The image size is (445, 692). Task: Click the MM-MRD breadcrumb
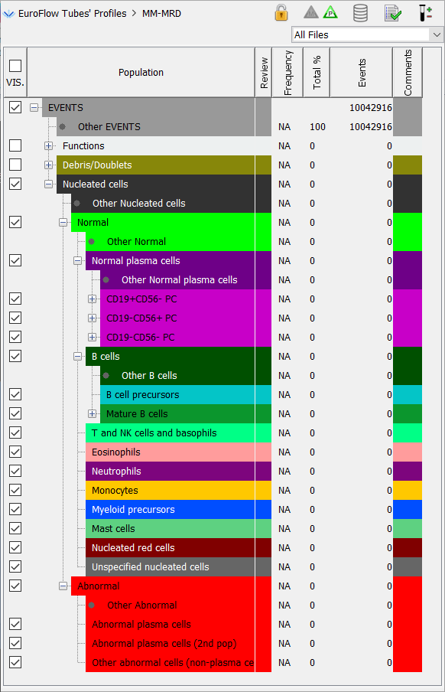click(x=162, y=14)
